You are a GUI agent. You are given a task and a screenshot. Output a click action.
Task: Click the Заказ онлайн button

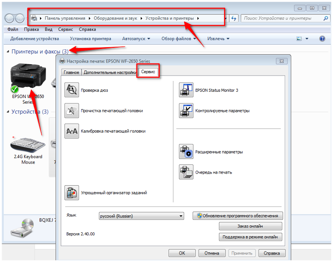pos(251,226)
